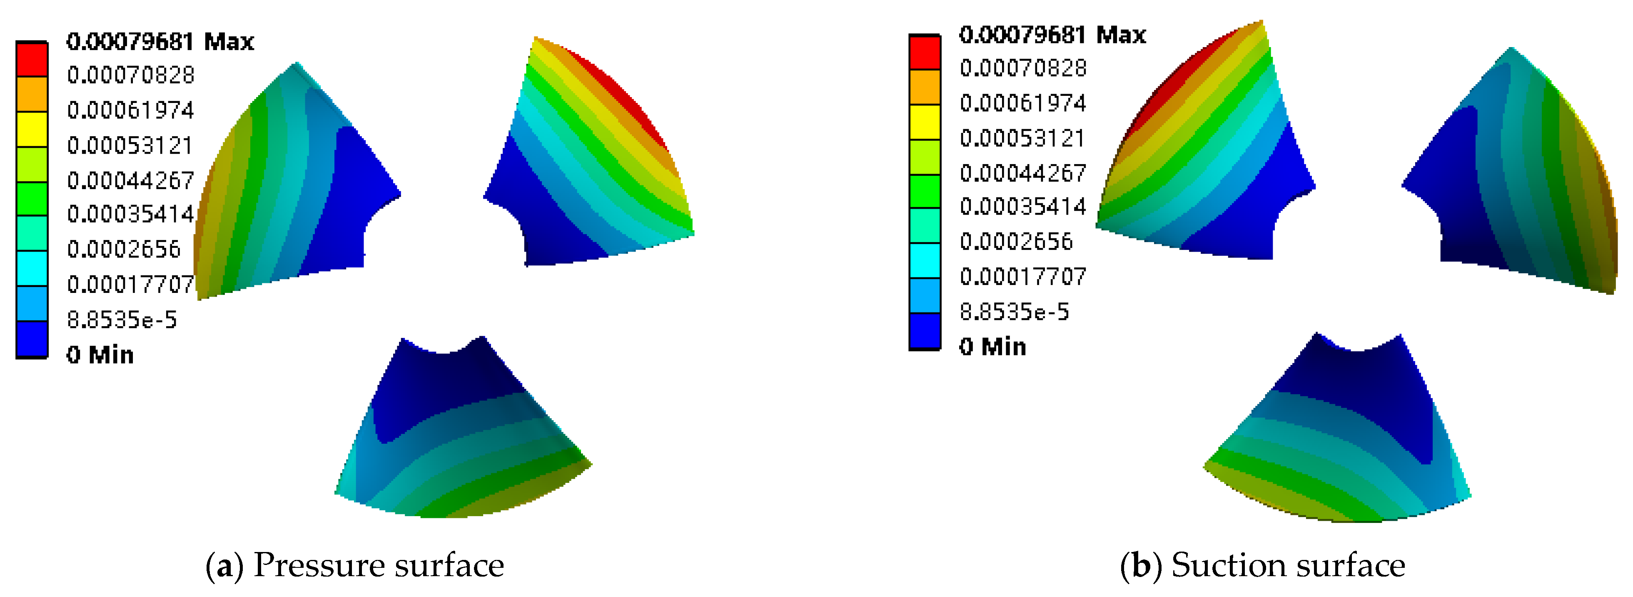Click the orange swatch in left legend

pyautogui.click(x=32, y=95)
